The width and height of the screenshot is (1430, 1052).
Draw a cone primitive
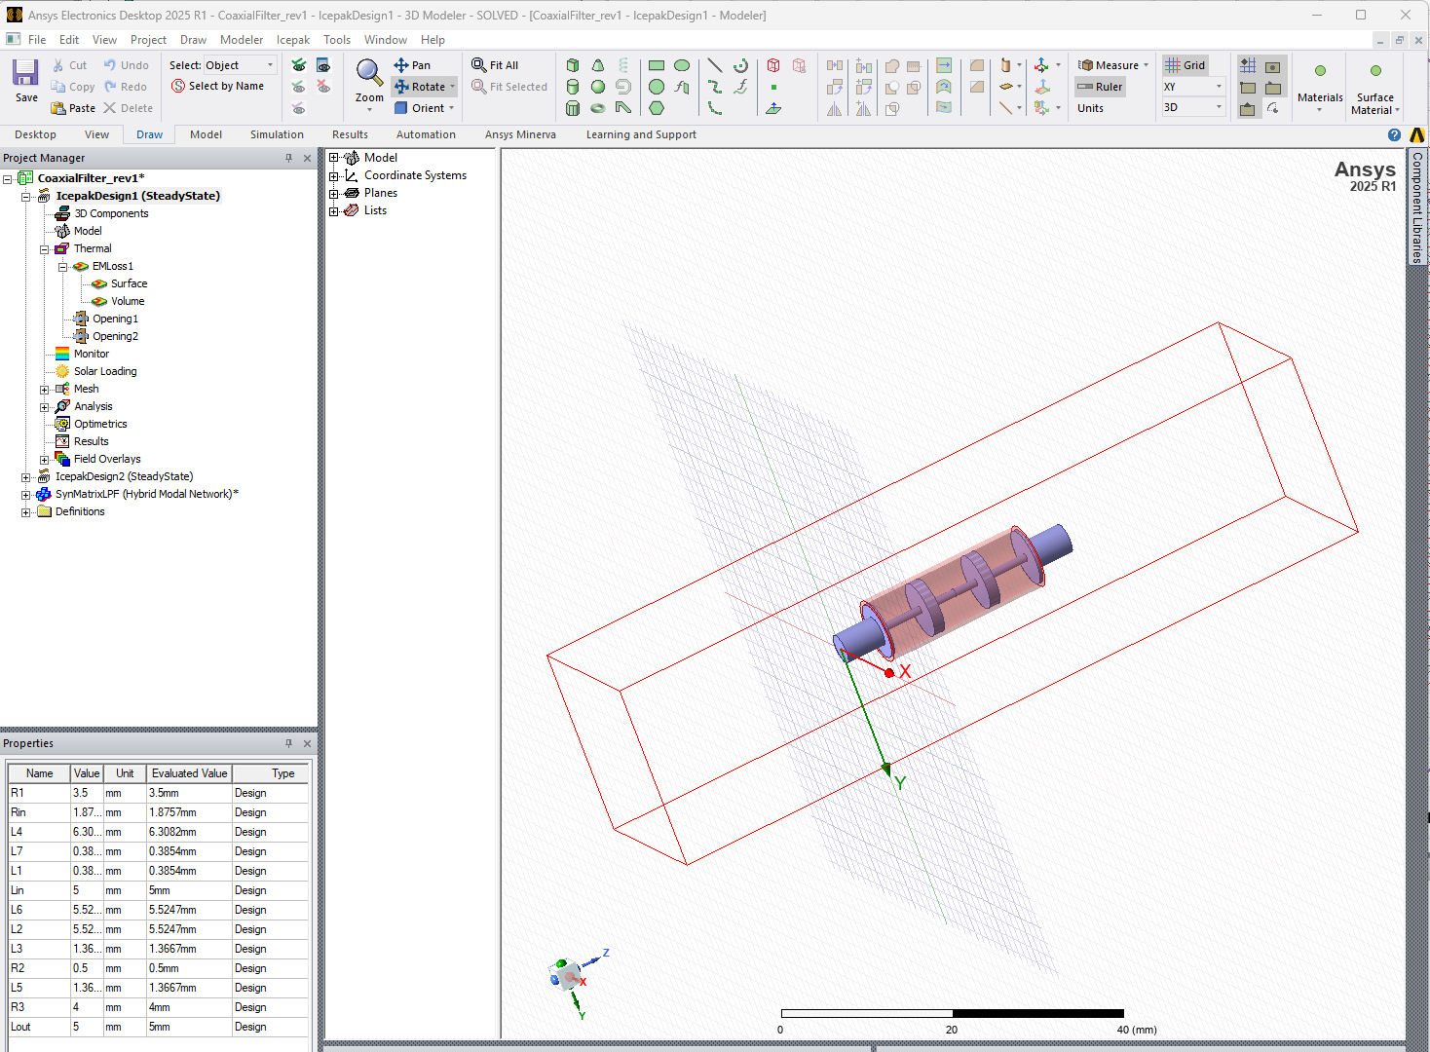coord(598,65)
